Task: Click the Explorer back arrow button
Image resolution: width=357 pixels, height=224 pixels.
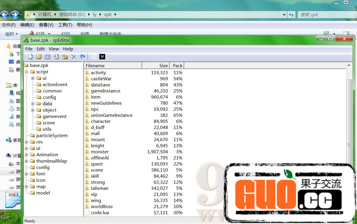Action: coord(4,14)
